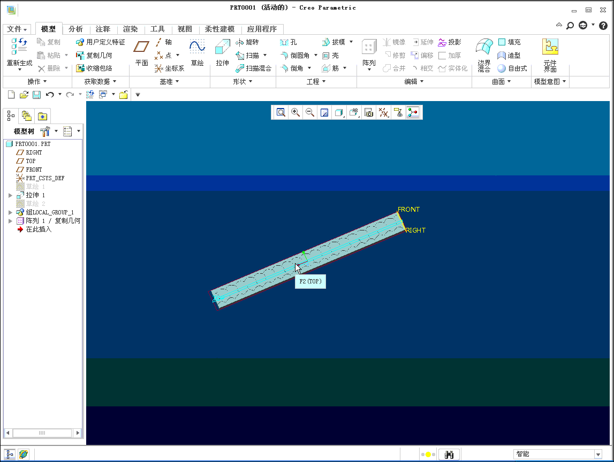
Task: Click the New file icon
Action: pyautogui.click(x=11, y=95)
